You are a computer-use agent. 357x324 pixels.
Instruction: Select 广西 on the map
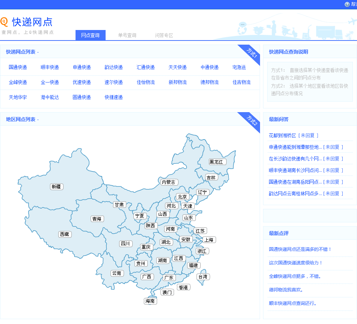pos(147,276)
